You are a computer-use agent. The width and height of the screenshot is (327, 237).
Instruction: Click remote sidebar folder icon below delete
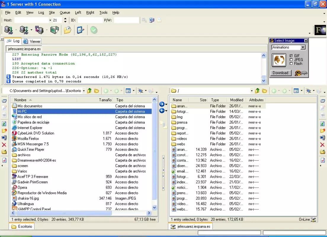(323, 152)
